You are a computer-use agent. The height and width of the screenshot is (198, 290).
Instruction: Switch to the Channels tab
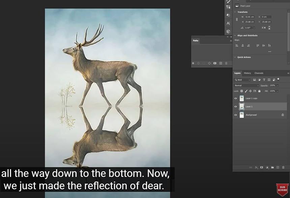[259, 73]
